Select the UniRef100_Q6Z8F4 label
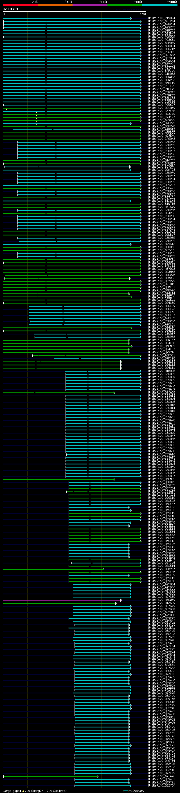The width and height of the screenshot is (180, 793). (x=161, y=59)
